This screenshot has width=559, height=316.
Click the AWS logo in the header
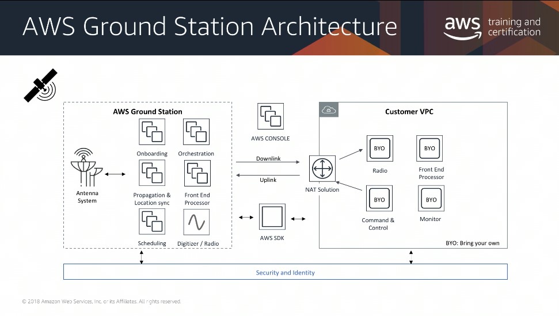(x=462, y=28)
